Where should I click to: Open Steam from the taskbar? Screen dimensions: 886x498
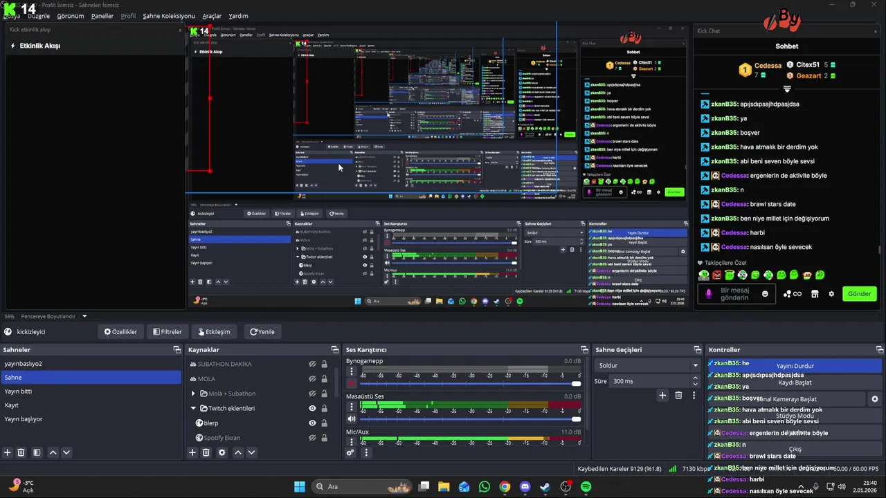coord(545,487)
